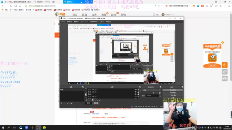Open 直播 in the Douyu navigation
The height and width of the screenshot is (130, 232).
(85, 15)
